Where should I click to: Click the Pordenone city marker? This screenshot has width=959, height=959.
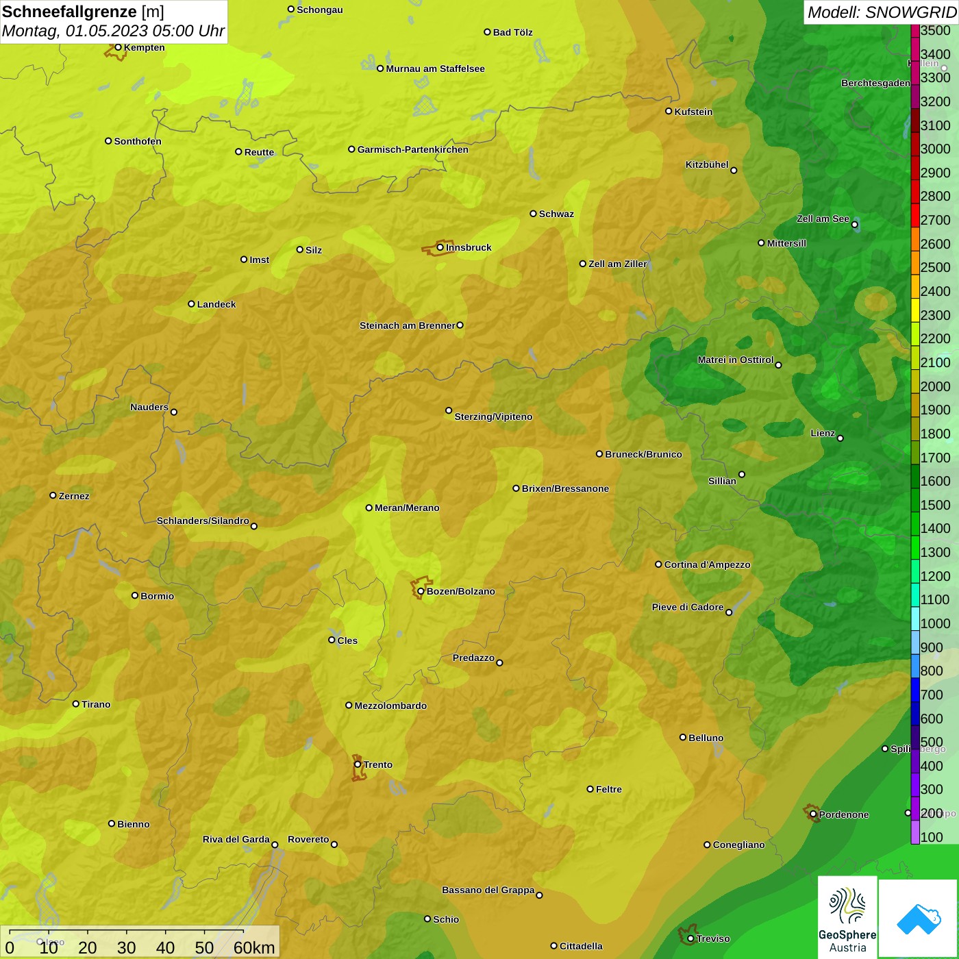[x=813, y=814]
